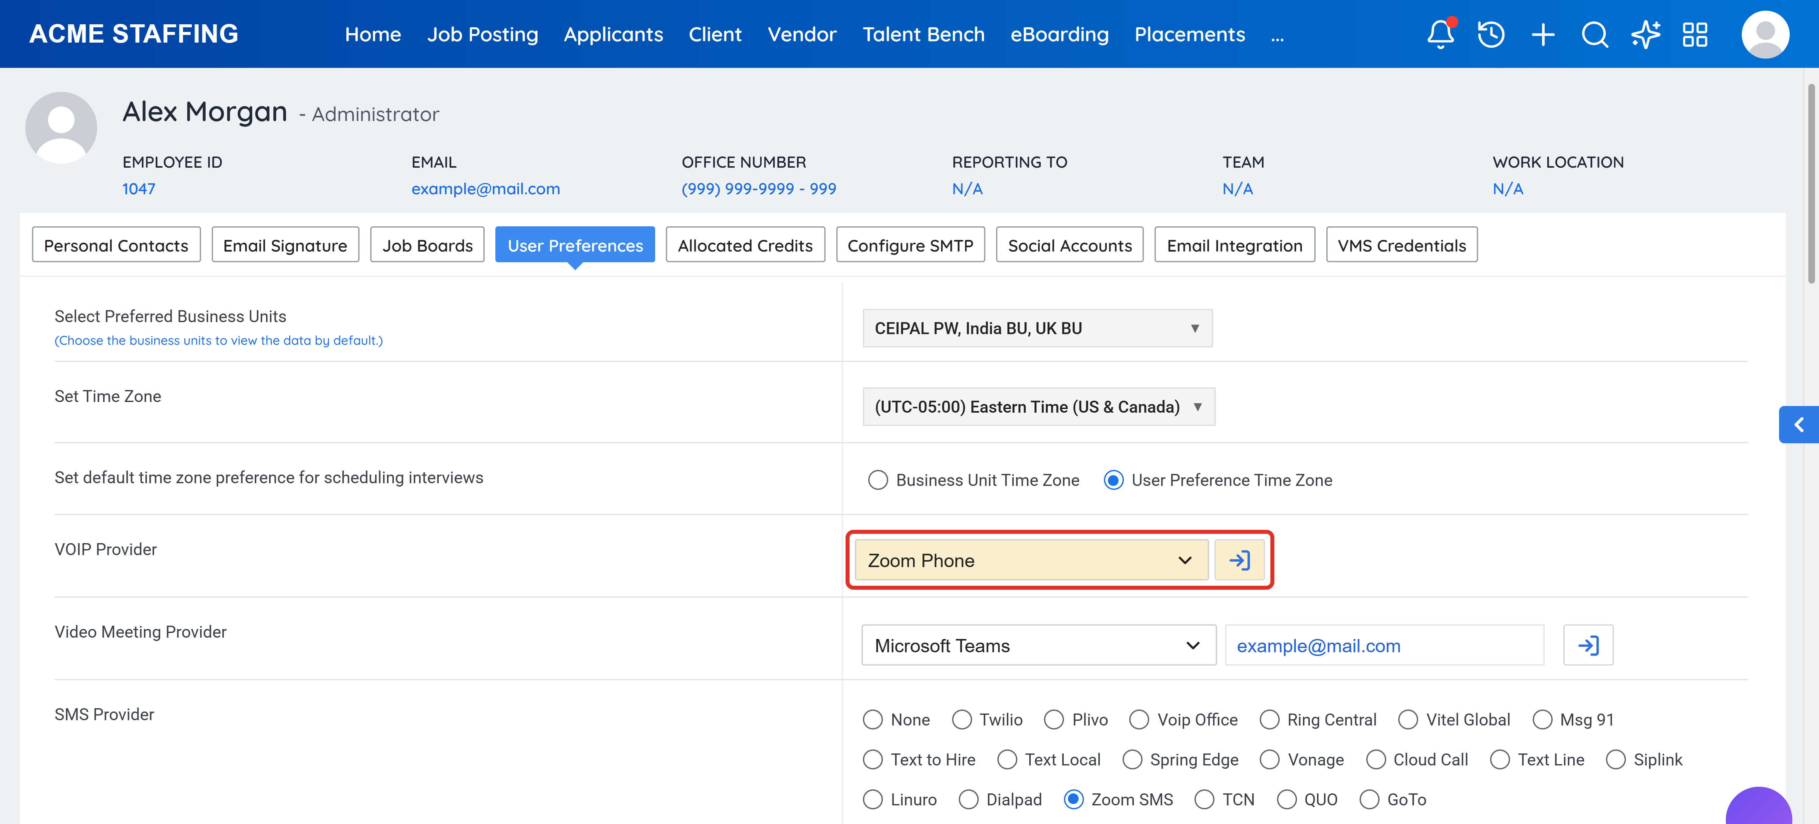Open the recent history clock icon
Viewport: 1819px width, 824px height.
pos(1491,34)
